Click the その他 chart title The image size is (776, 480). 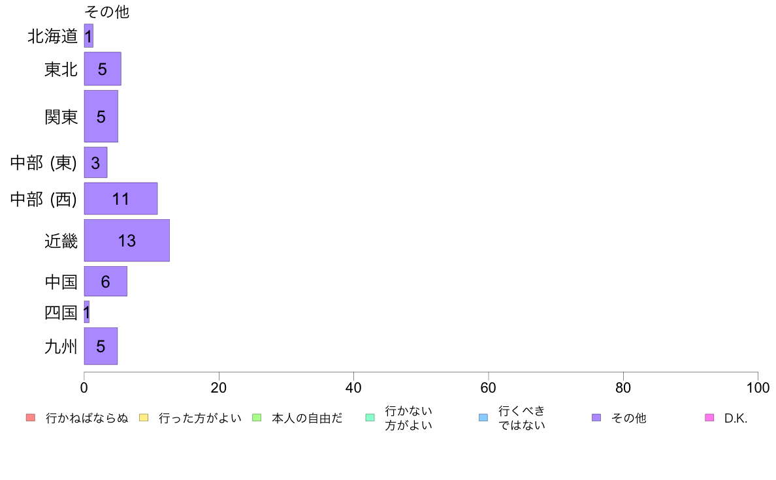tap(107, 11)
